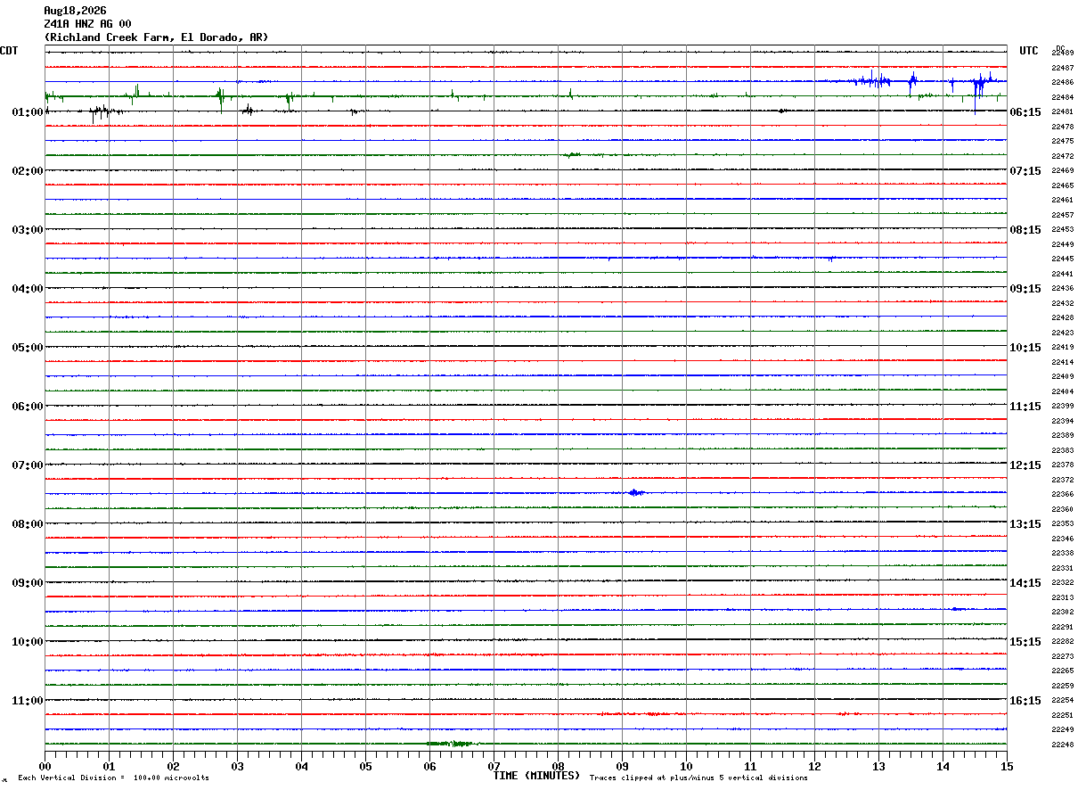Click the 06:15 UTC time label
This screenshot has height=790, width=1078.
point(1025,112)
